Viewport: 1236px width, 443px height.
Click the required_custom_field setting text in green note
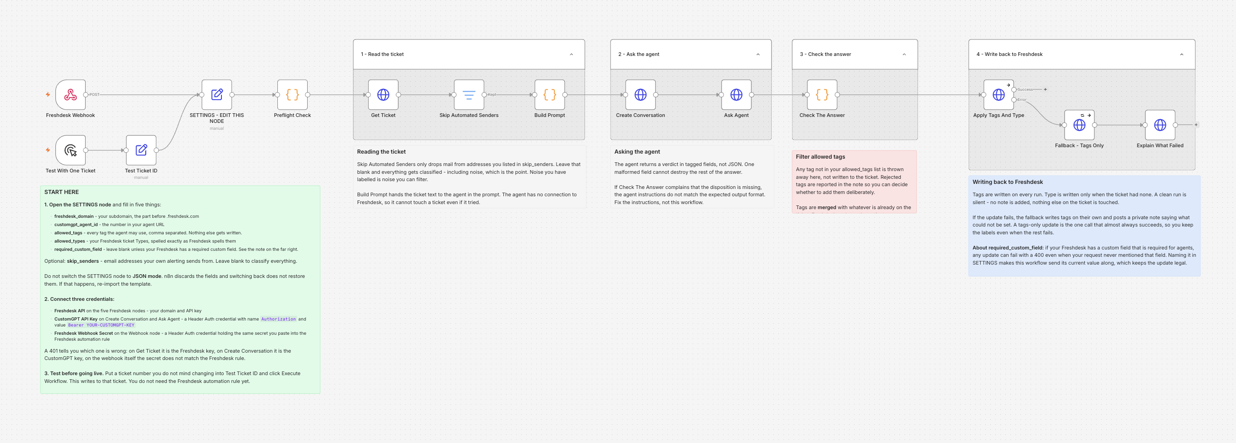click(x=78, y=249)
